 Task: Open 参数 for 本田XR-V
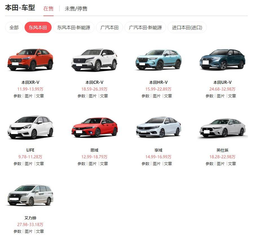coord(17,96)
